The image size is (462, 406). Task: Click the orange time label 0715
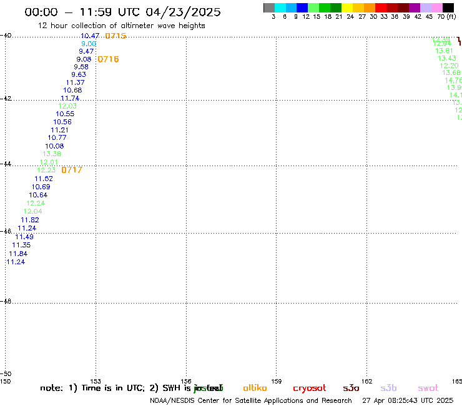115,36
